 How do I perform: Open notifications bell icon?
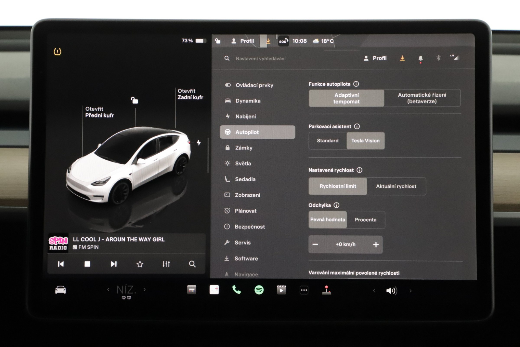point(421,59)
